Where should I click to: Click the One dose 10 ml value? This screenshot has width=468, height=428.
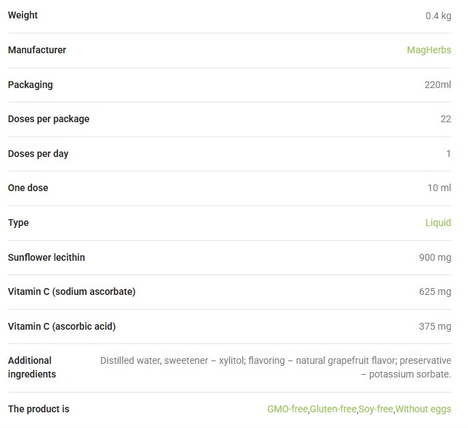pyautogui.click(x=439, y=188)
